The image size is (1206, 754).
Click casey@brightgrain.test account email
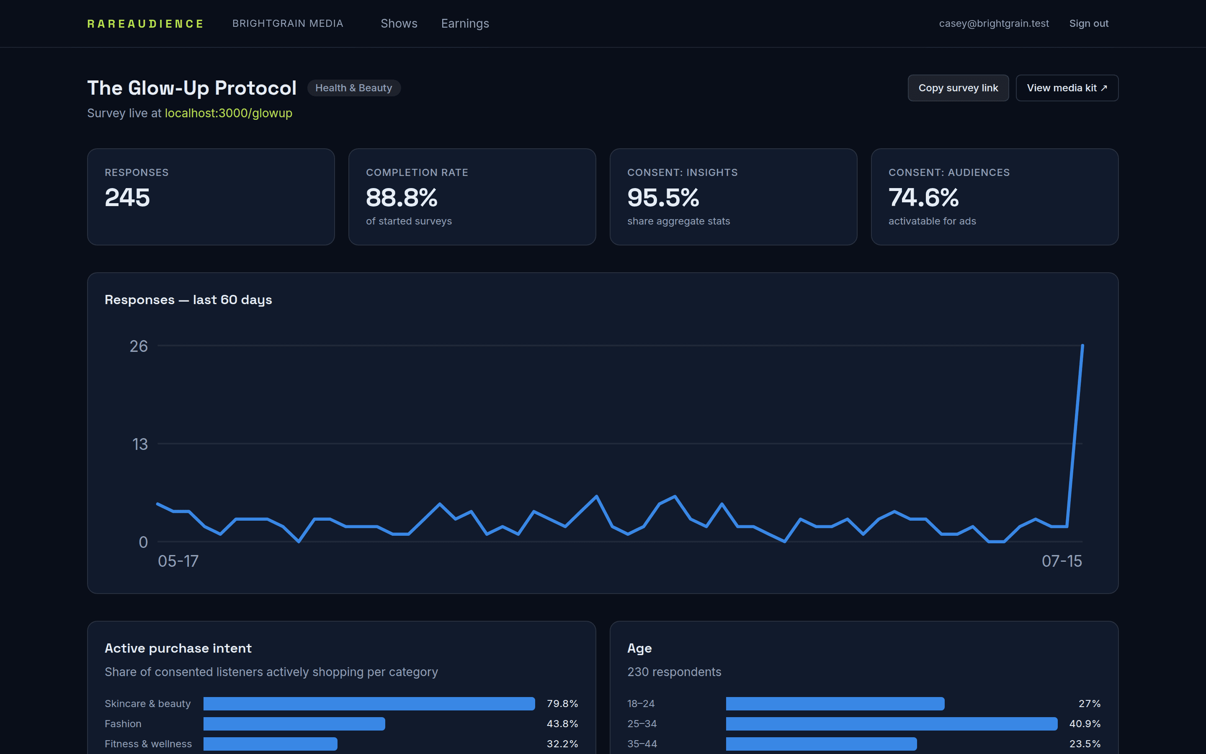994,23
